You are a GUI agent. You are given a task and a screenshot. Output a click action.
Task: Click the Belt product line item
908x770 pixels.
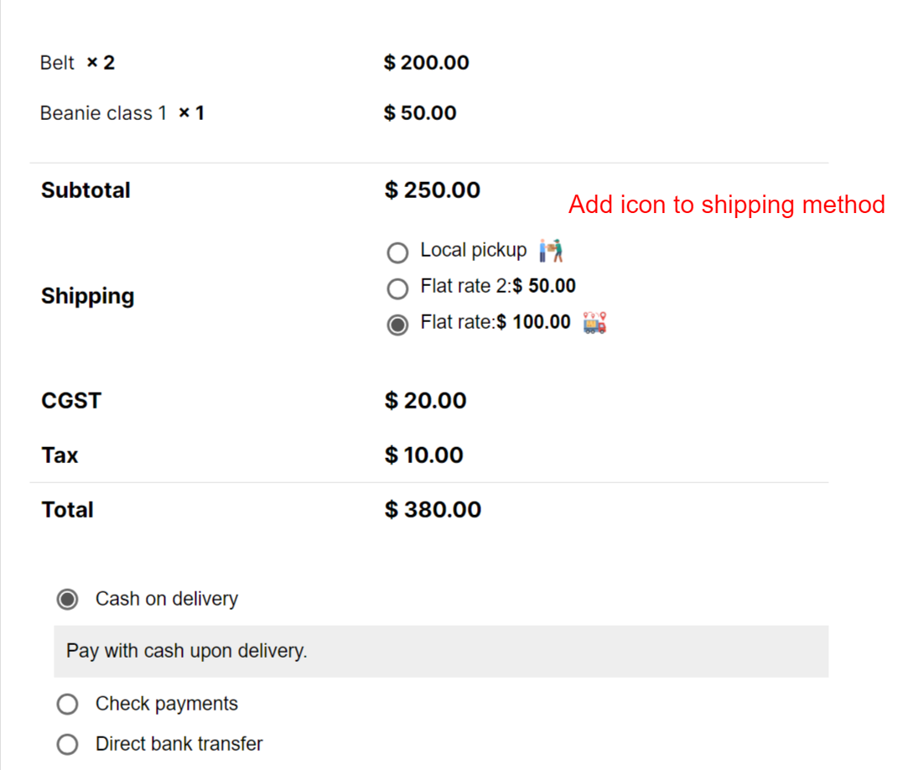coord(77,63)
